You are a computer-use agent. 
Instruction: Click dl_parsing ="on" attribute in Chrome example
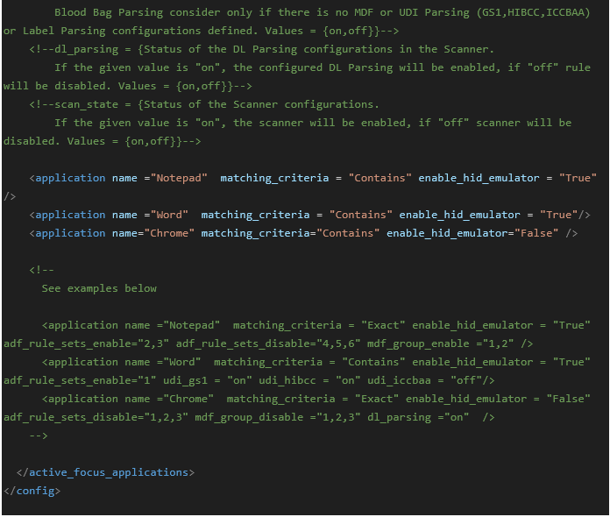(x=418, y=417)
